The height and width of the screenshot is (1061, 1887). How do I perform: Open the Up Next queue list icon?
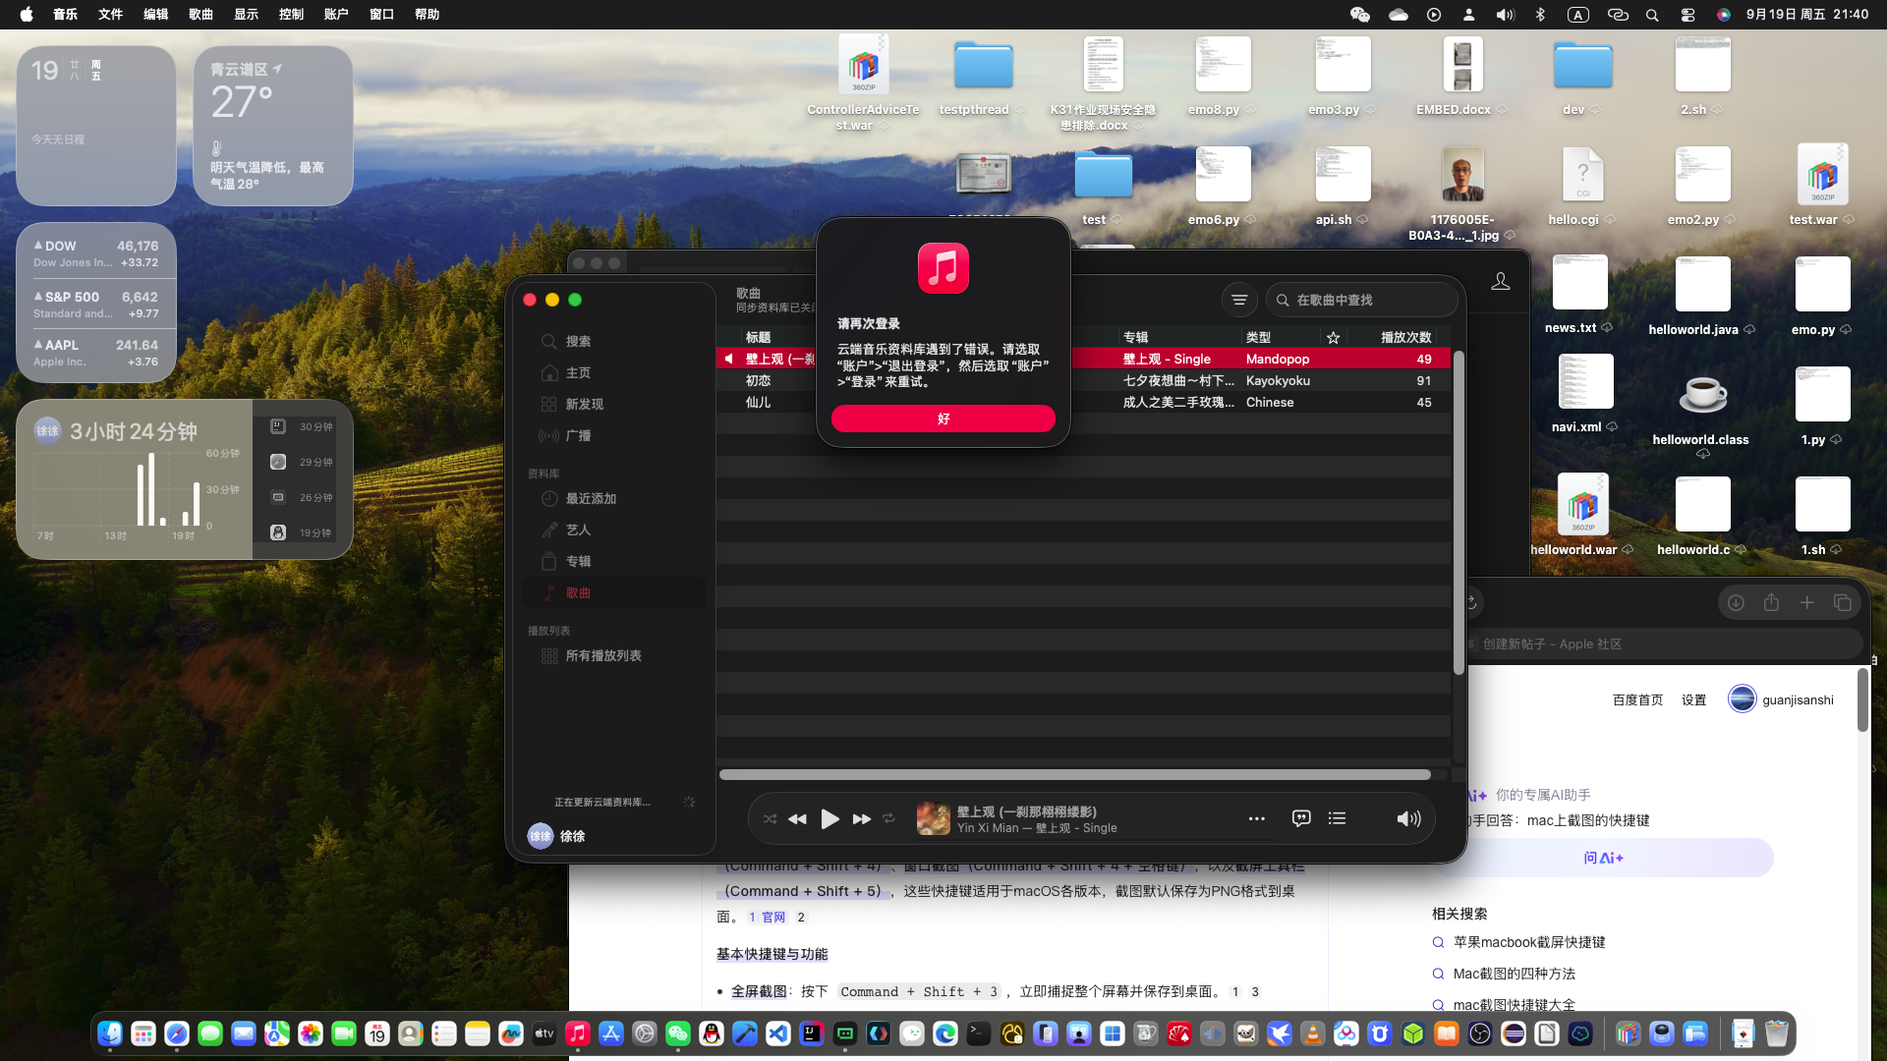[x=1337, y=818]
